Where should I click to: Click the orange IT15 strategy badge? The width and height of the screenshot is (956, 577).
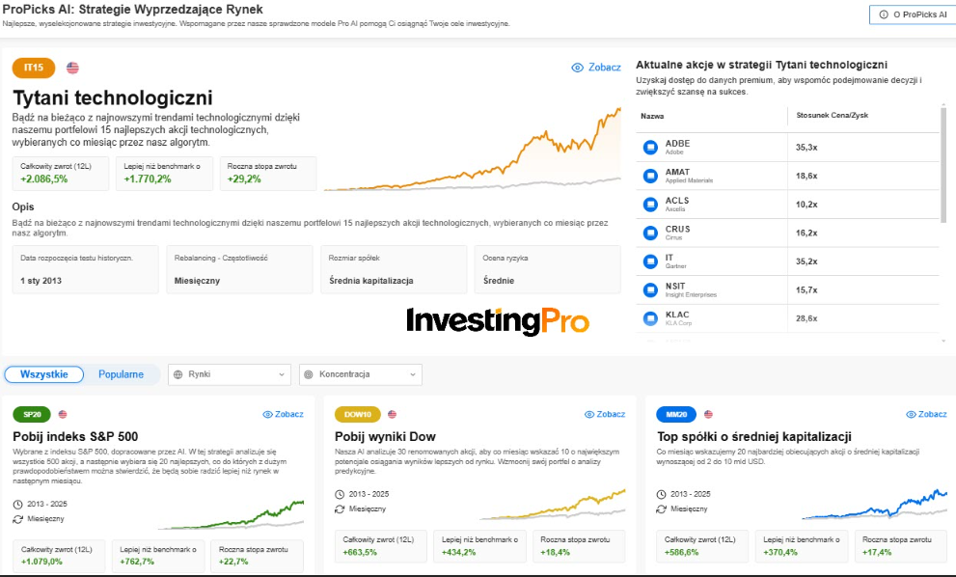coord(34,68)
